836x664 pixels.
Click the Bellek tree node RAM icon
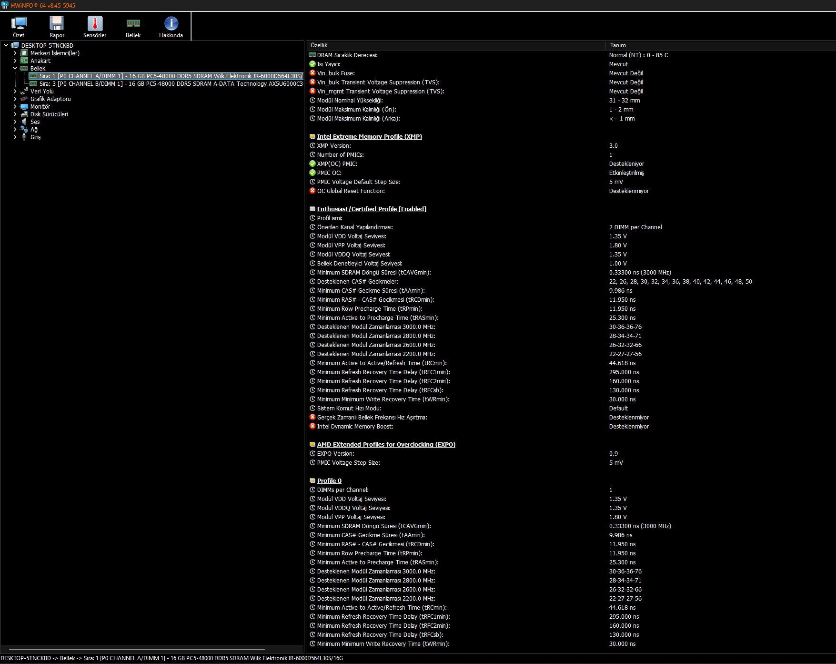24,69
